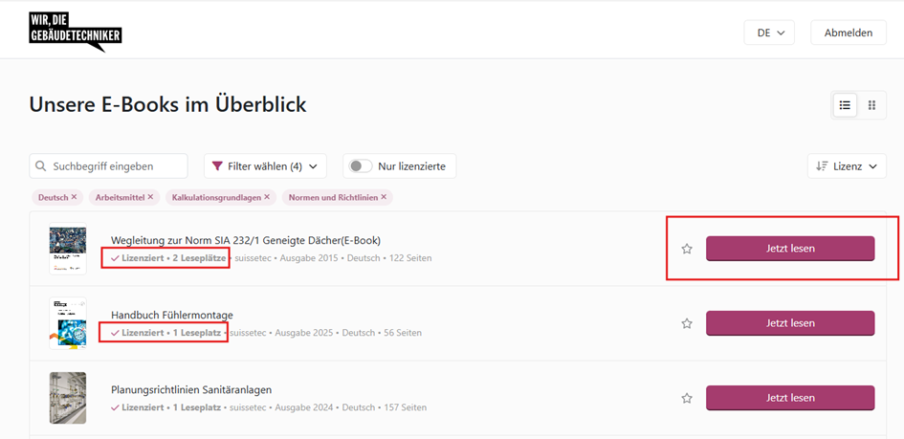The height and width of the screenshot is (439, 904).
Task: Open Handbuch Fühlermontage via Jetzt lesen
Action: click(x=790, y=323)
